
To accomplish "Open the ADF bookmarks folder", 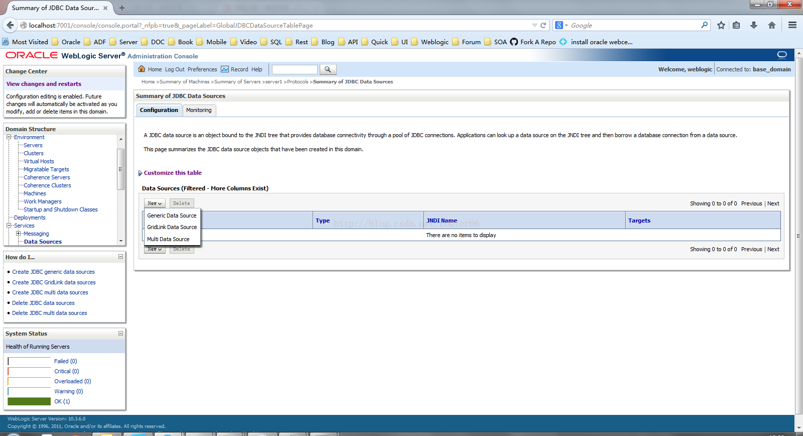I will [95, 42].
